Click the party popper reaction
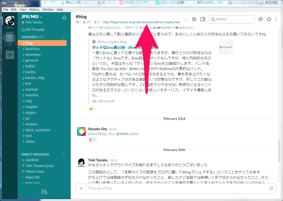Image resolution: width=283 pixels, height=201 pixels. click(92, 140)
